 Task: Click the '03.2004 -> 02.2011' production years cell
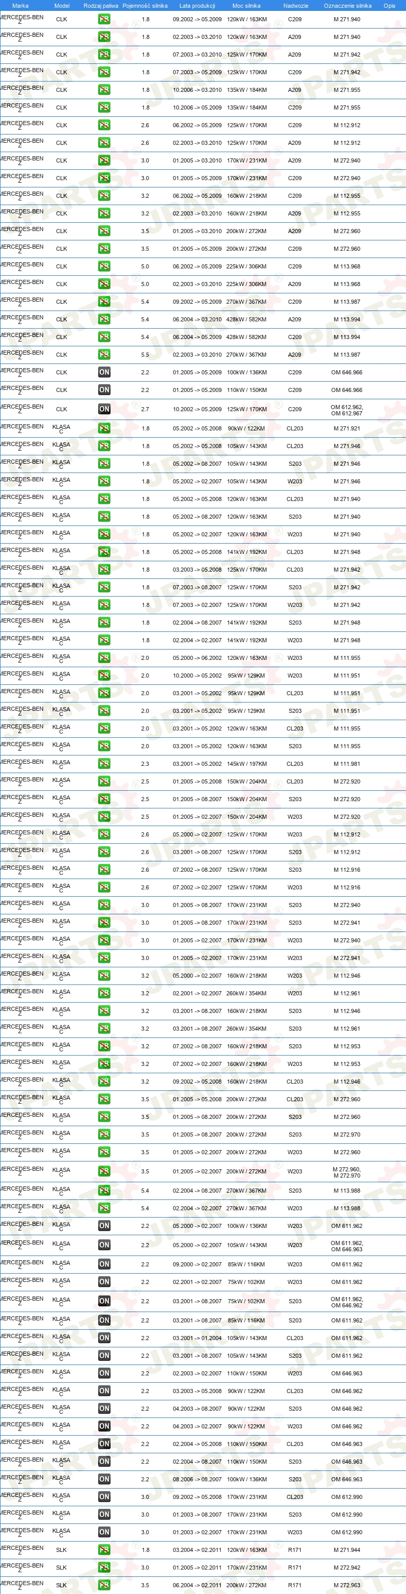[197, 1550]
